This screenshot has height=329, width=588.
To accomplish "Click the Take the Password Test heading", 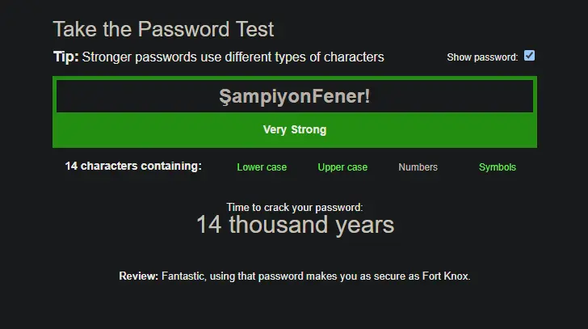I will click(x=163, y=29).
